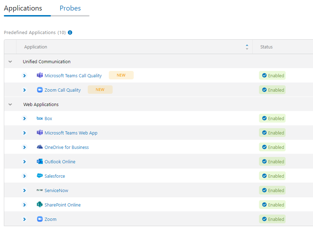Switch to the Probes tab
The height and width of the screenshot is (230, 313).
pyautogui.click(x=70, y=8)
